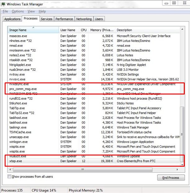Minimize the Task Manager window
190x193 pixels.
tap(166, 3)
